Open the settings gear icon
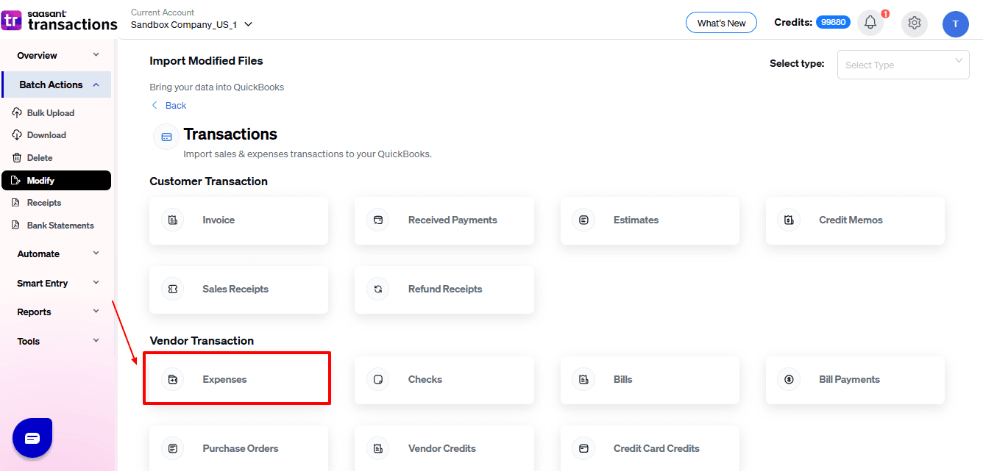 click(x=914, y=23)
